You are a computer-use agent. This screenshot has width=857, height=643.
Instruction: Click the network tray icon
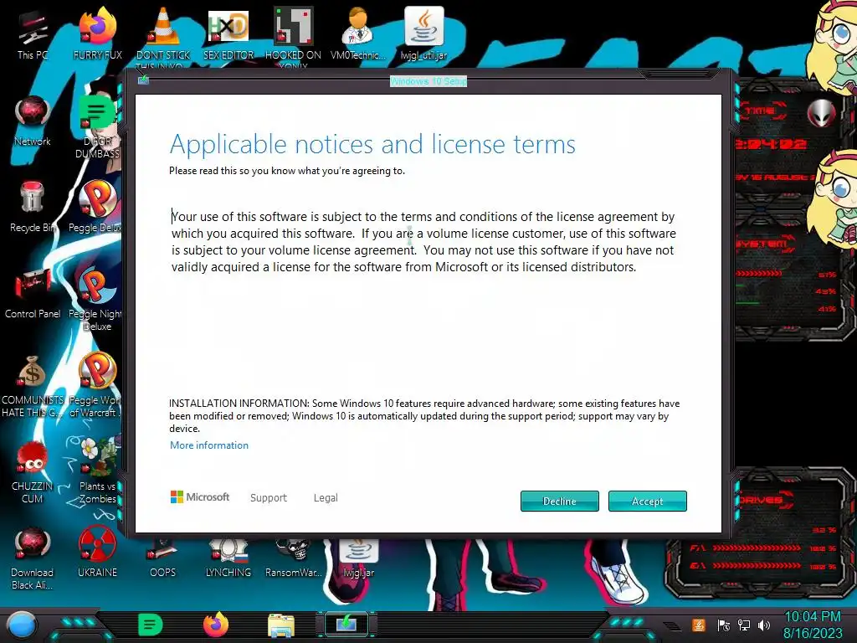pyautogui.click(x=744, y=625)
